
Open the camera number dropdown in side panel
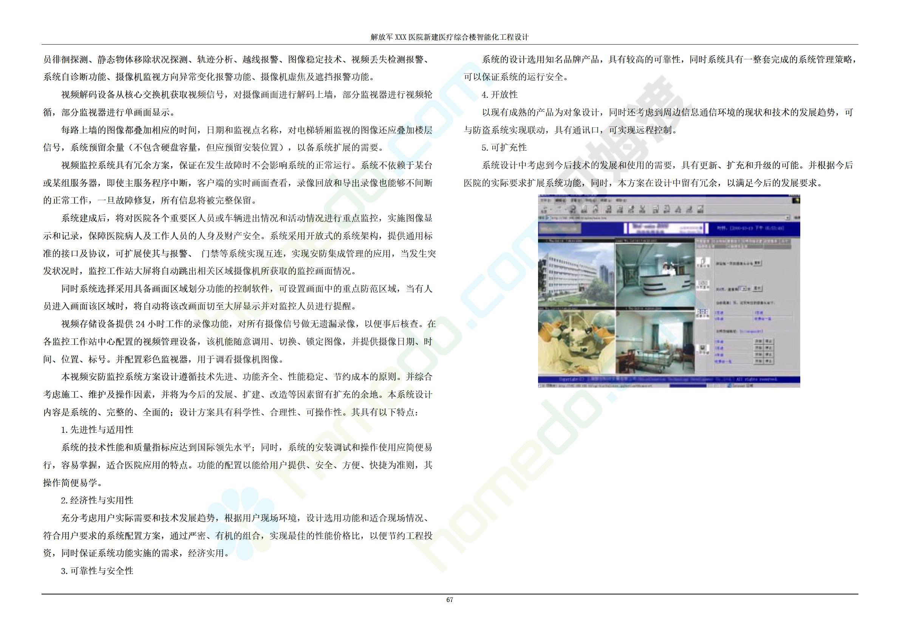click(x=743, y=289)
